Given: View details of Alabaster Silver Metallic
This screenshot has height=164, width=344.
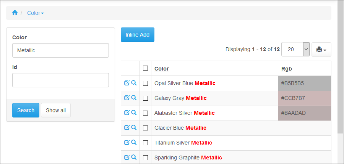Looking at the screenshot, I should 134,113.
